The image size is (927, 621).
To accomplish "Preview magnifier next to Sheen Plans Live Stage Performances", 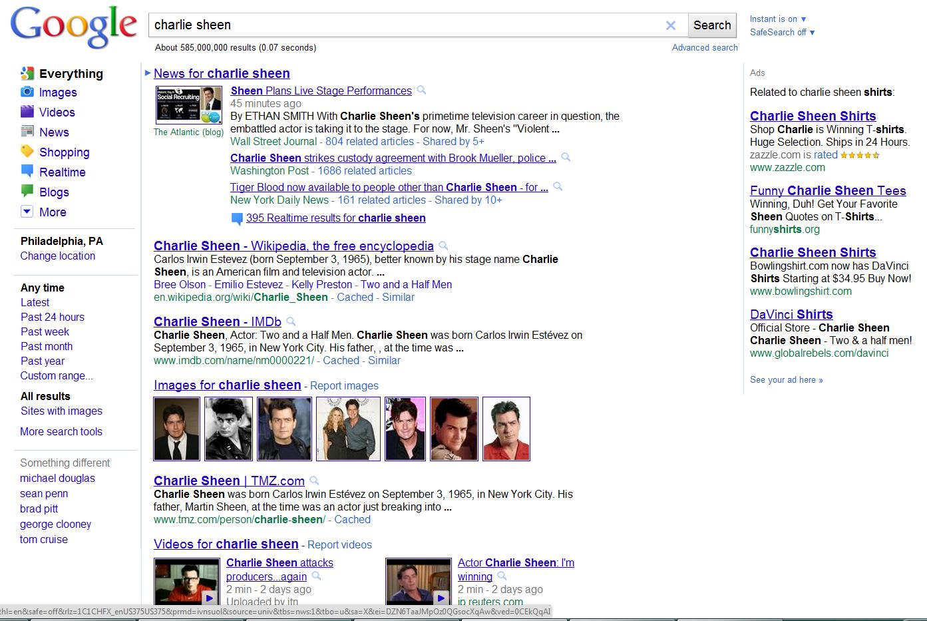I will 421,90.
